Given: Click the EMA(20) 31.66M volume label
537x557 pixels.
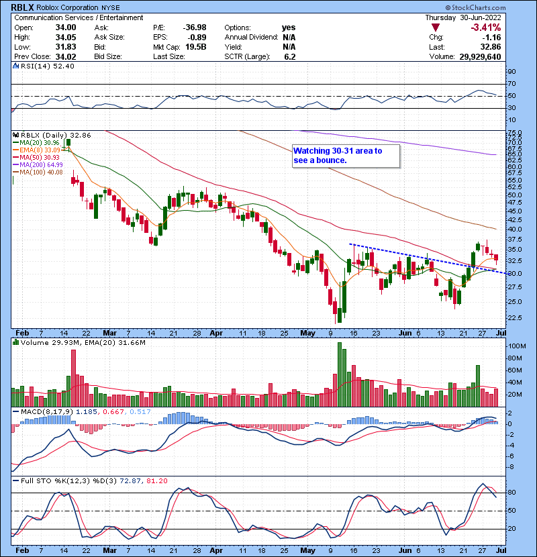Looking at the screenshot, I should (x=116, y=343).
